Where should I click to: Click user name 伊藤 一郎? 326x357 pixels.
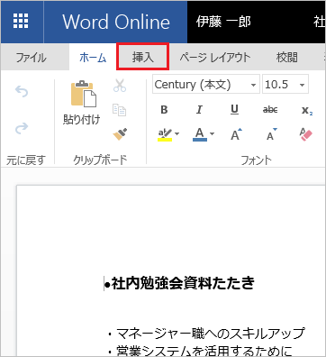[223, 22]
